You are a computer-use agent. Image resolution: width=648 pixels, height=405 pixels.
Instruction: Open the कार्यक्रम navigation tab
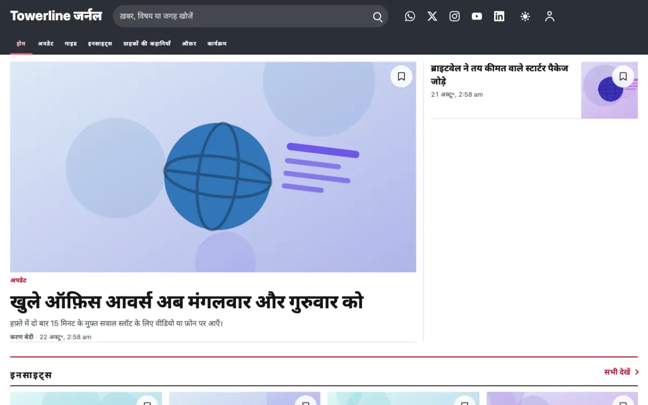(217, 44)
